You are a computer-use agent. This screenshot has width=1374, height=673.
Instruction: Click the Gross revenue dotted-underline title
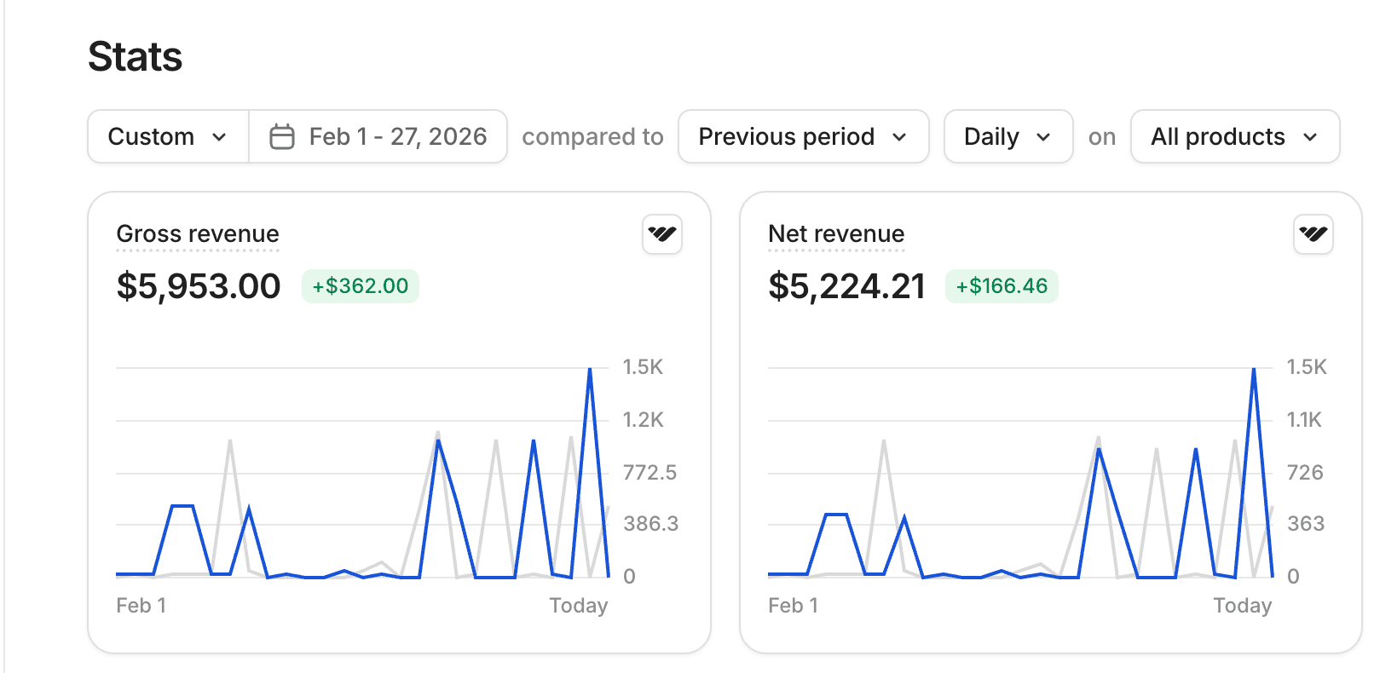click(x=198, y=234)
